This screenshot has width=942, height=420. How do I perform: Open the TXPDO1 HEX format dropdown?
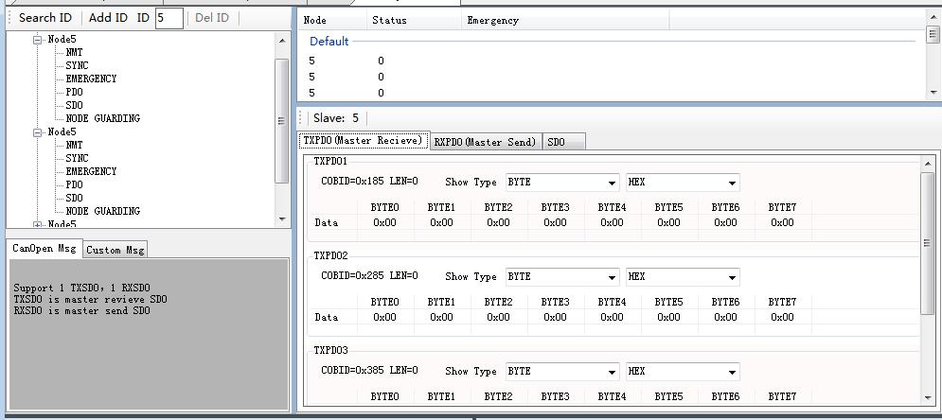(x=682, y=183)
